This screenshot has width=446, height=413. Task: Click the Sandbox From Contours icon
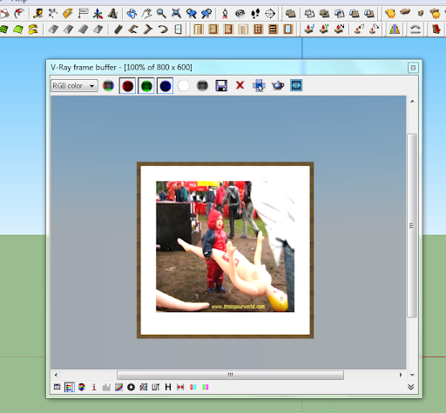coord(3,30)
